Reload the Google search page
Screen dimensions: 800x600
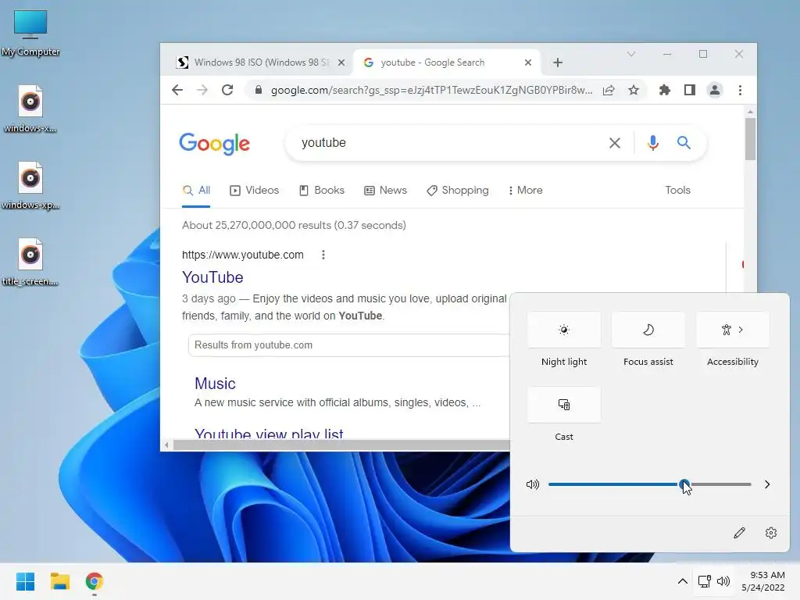pyautogui.click(x=227, y=91)
